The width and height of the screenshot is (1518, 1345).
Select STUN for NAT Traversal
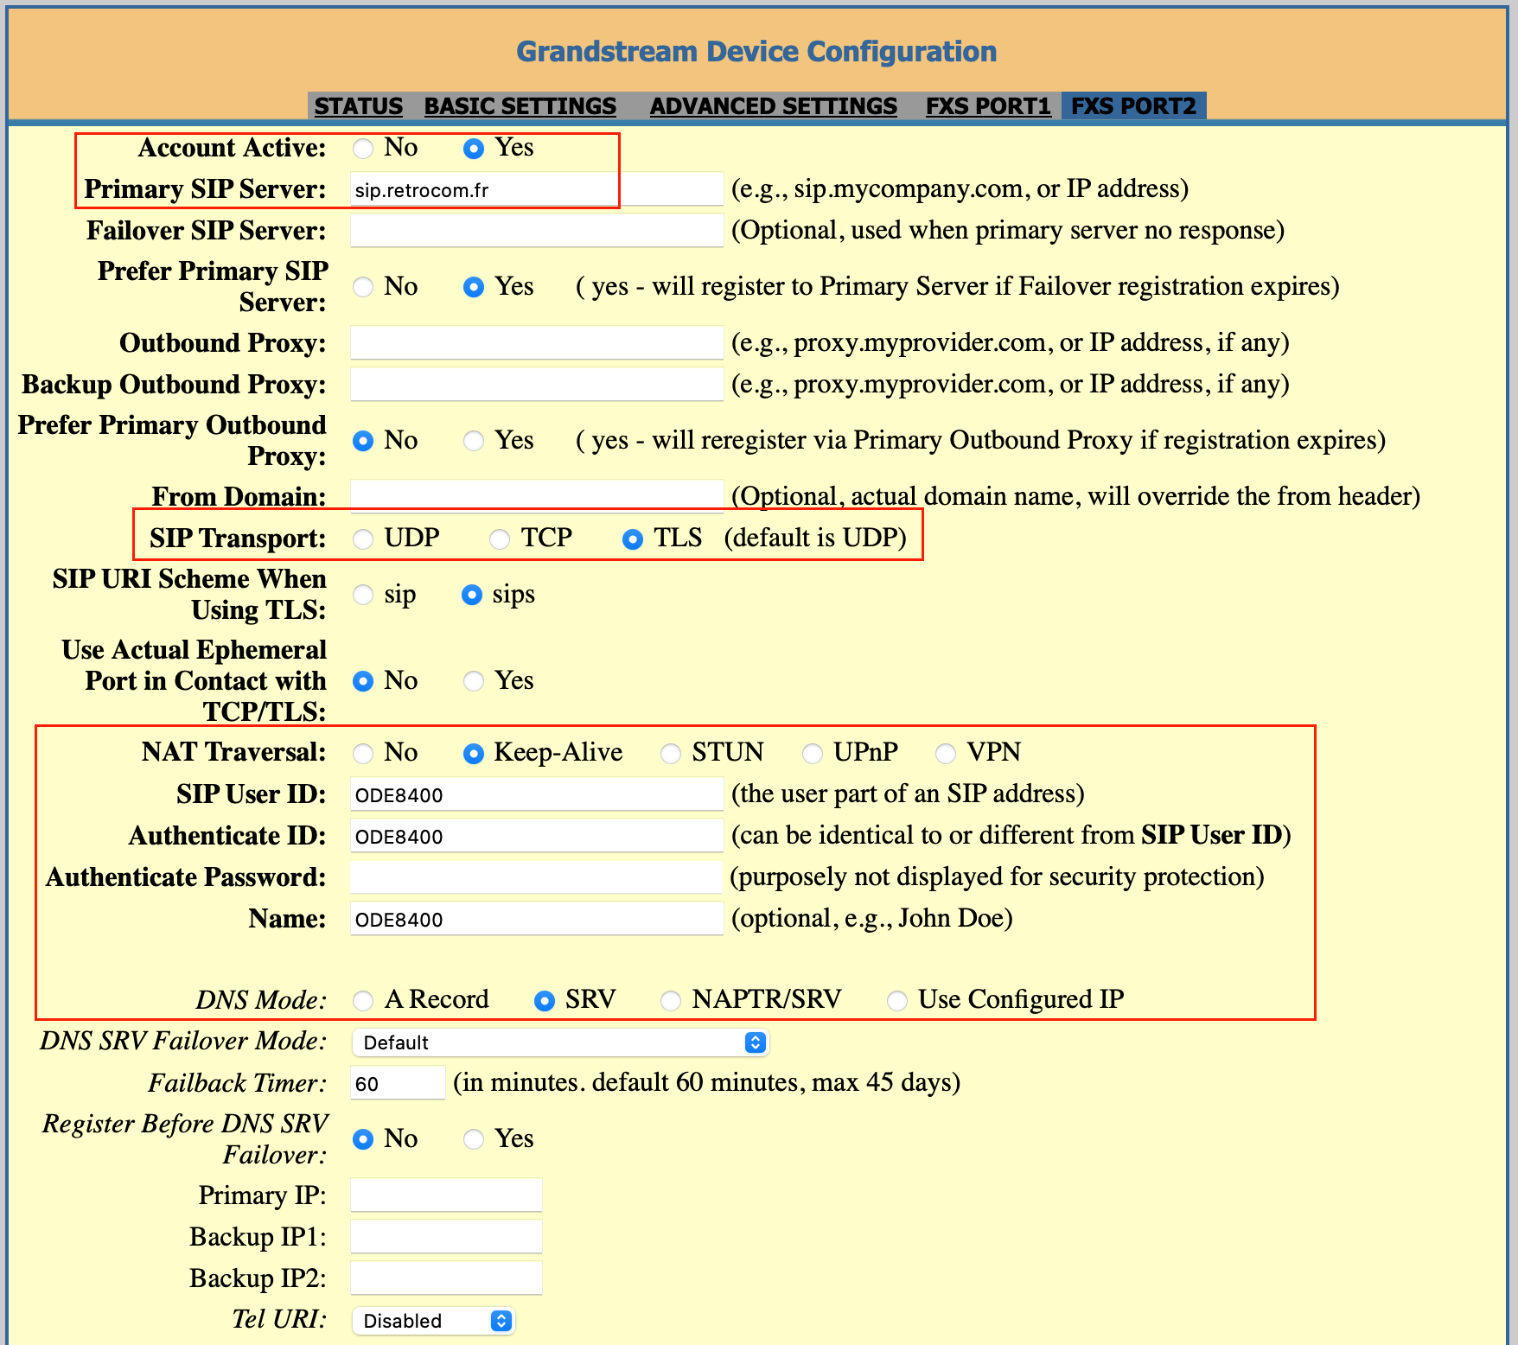click(x=671, y=754)
